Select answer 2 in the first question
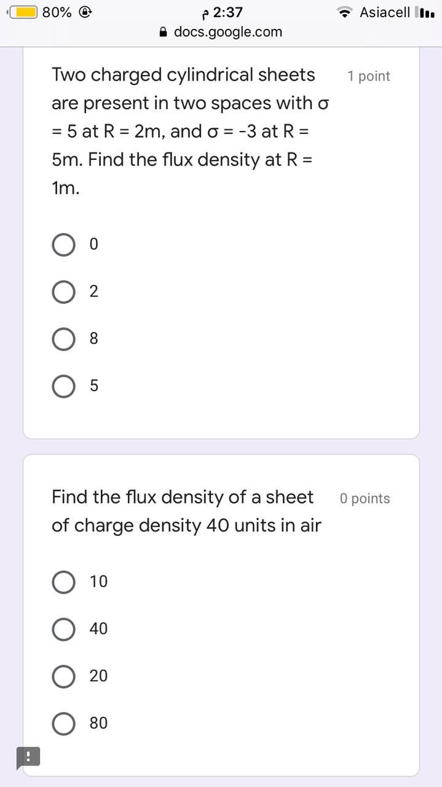Screen dimensions: 442x787 tap(63, 291)
